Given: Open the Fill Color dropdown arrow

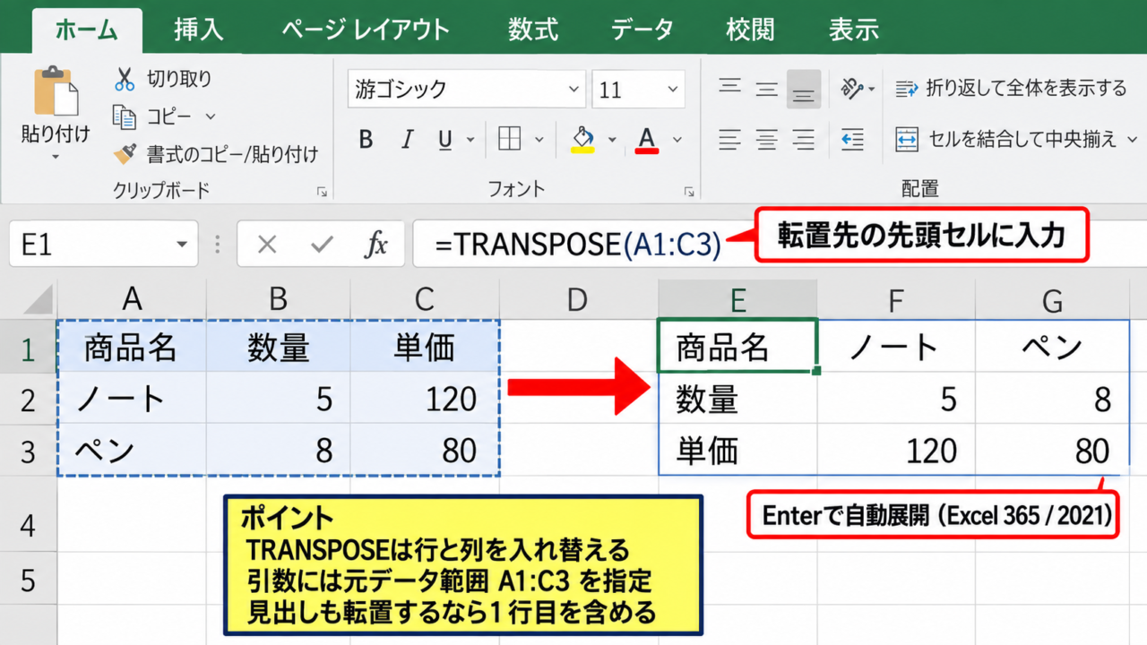Looking at the screenshot, I should click(x=613, y=140).
